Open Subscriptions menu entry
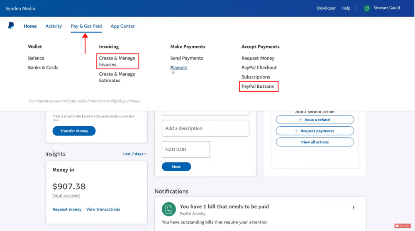The width and height of the screenshot is (415, 231). coord(256,77)
